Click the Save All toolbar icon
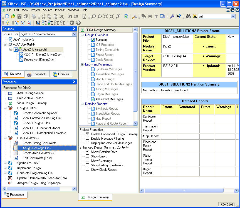Viewport: 240px width, 208px height. pos(26,16)
